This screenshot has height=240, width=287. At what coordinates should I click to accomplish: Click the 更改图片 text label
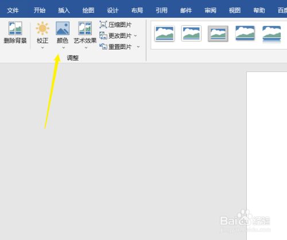tap(120, 36)
